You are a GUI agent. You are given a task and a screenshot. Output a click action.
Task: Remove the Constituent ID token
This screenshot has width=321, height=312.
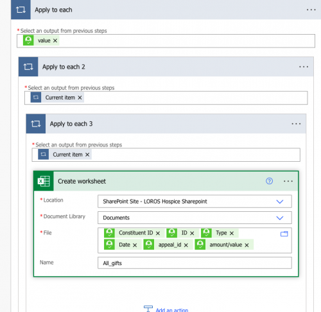[x=158, y=233]
